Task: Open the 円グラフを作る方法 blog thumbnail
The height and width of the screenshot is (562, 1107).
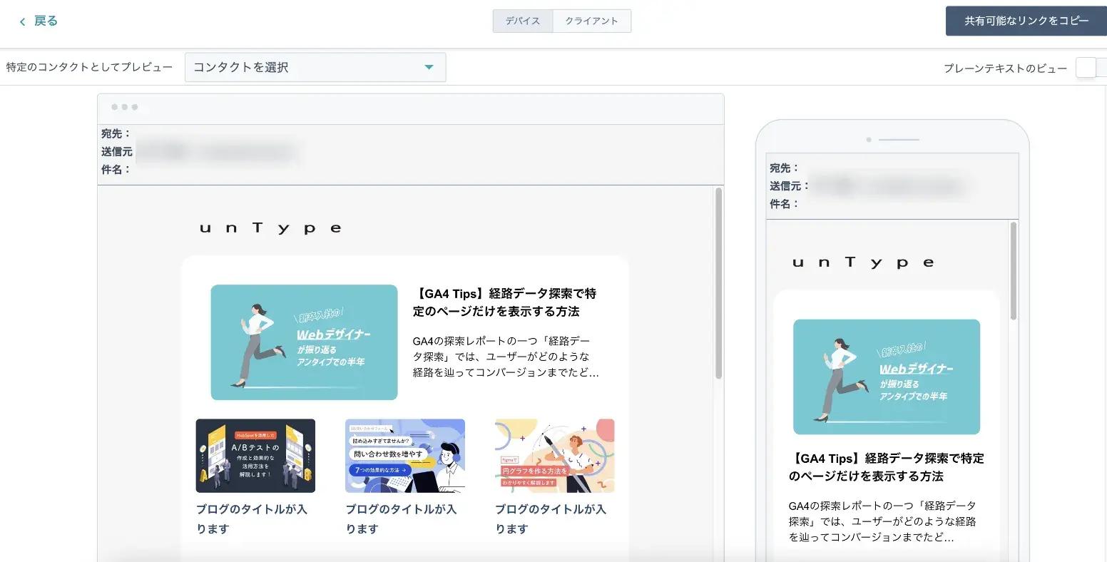Action: click(555, 456)
